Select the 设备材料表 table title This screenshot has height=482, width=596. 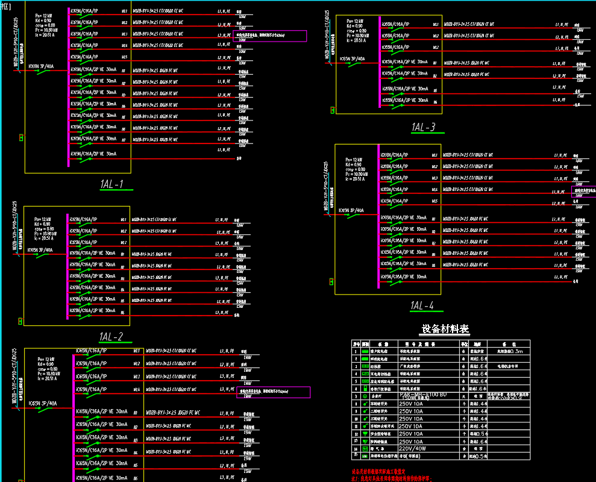pyautogui.click(x=445, y=329)
